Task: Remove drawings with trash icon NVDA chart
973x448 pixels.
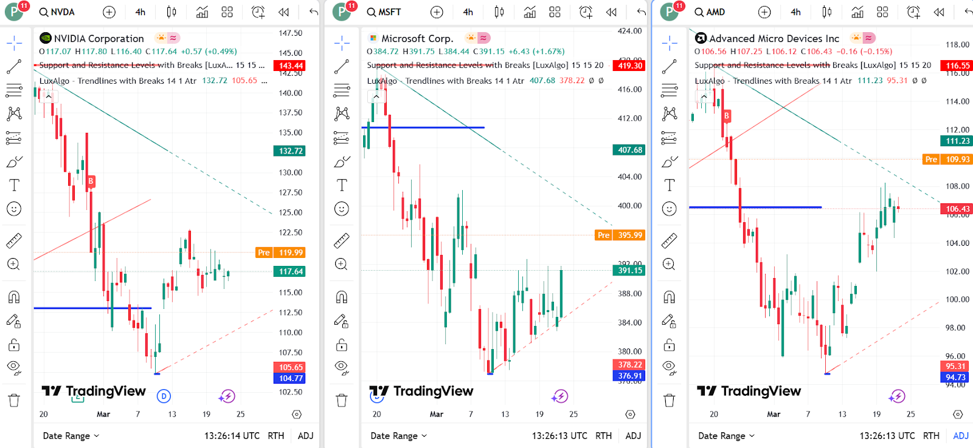Action: click(14, 400)
